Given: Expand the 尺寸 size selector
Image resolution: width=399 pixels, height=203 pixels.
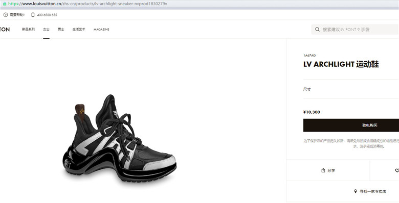Looking at the screenshot, I should click(x=351, y=89).
